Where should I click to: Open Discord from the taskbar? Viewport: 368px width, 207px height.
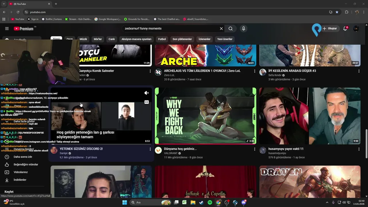(244, 202)
